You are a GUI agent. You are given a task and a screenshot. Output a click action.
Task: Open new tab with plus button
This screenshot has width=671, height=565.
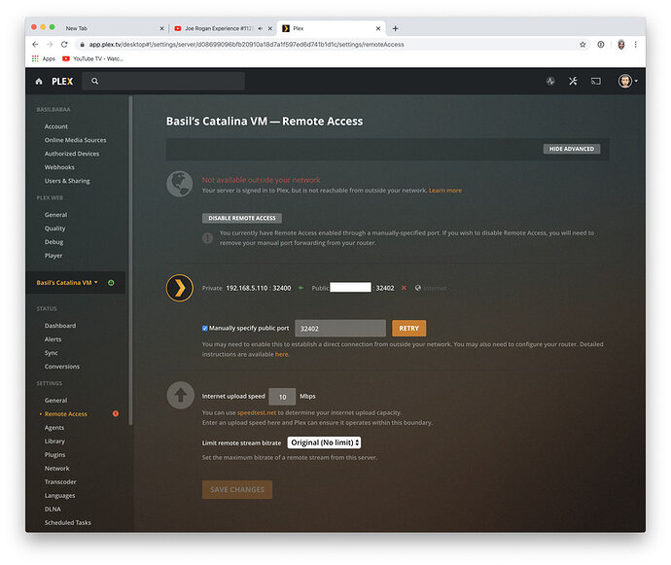tap(396, 28)
